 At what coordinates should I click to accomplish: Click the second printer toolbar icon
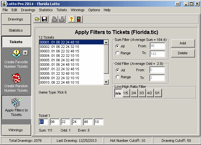point(62,19)
